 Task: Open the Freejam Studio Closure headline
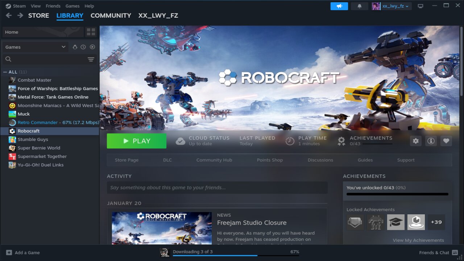(x=252, y=223)
